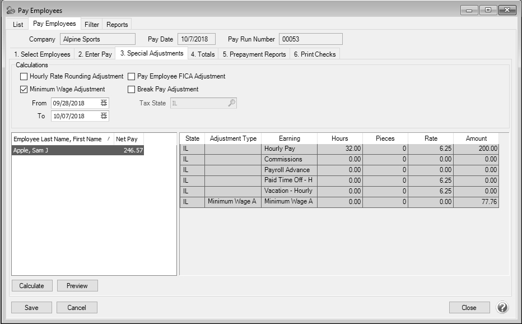Go to 5. Prepayment Reports tab
This screenshot has width=522, height=324.
pyautogui.click(x=254, y=54)
